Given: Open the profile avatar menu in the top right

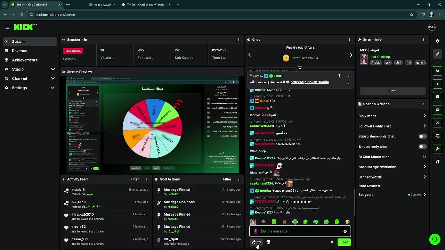Looking at the screenshot, I should pyautogui.click(x=432, y=27).
